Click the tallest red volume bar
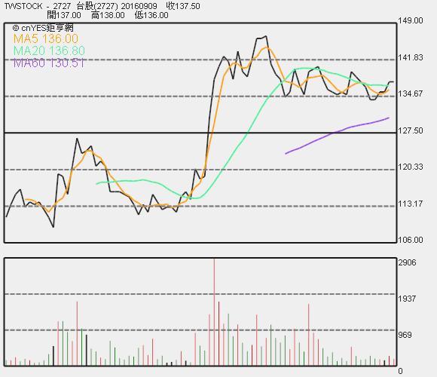 coord(214,312)
